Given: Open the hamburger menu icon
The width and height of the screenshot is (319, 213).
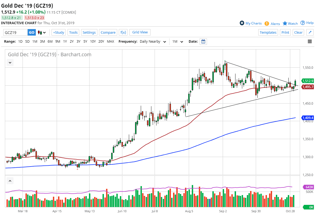Looking at the screenshot, I should coord(310,42).
